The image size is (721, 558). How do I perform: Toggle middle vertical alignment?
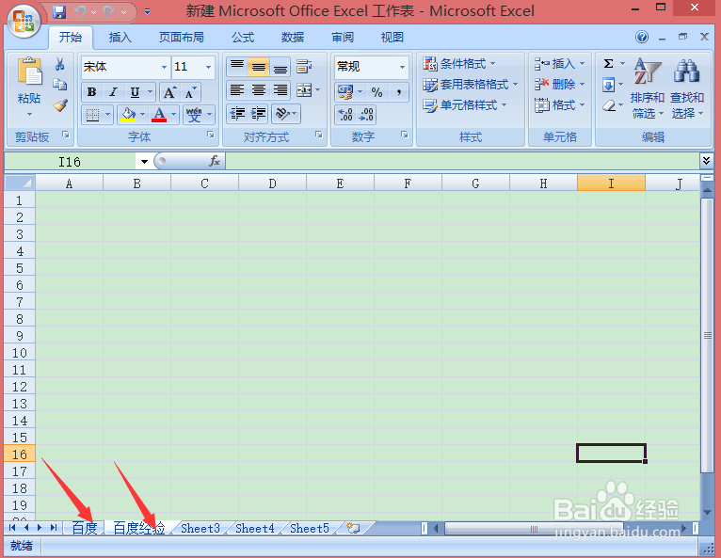[x=259, y=67]
